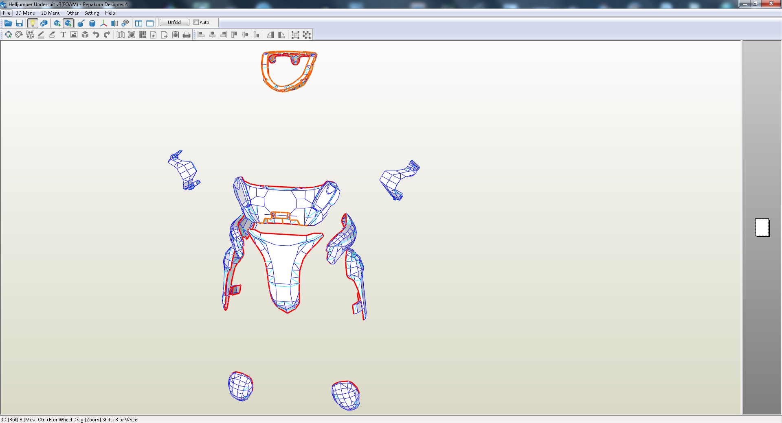Click the clipboard-style page icon
782x423 pixels.
[x=176, y=35]
